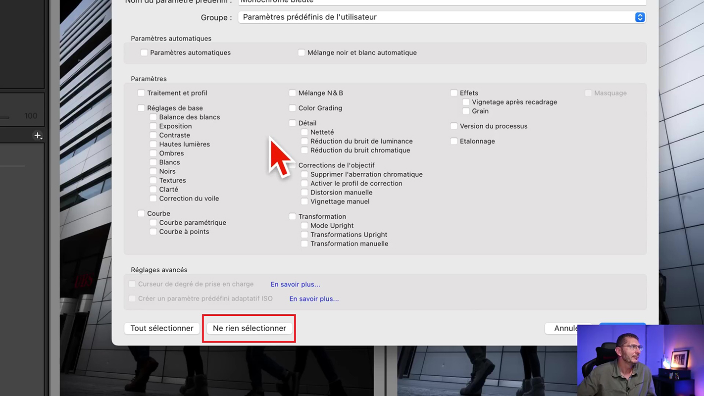
Task: Check the Mode Upright checkbox
Action: click(x=304, y=226)
